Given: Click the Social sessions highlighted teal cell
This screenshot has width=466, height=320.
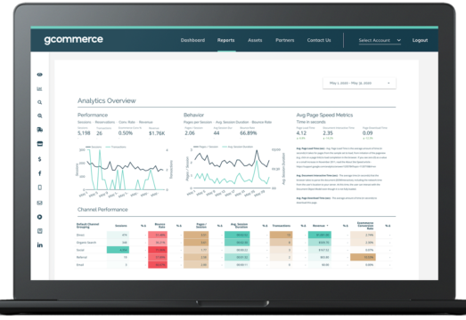Looking at the screenshot, I should 118,250.
